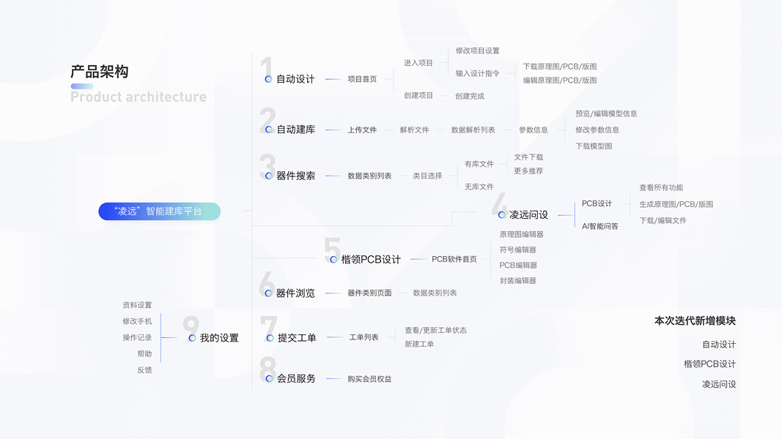Click the 反馈 label
782x439 pixels.
pos(144,370)
